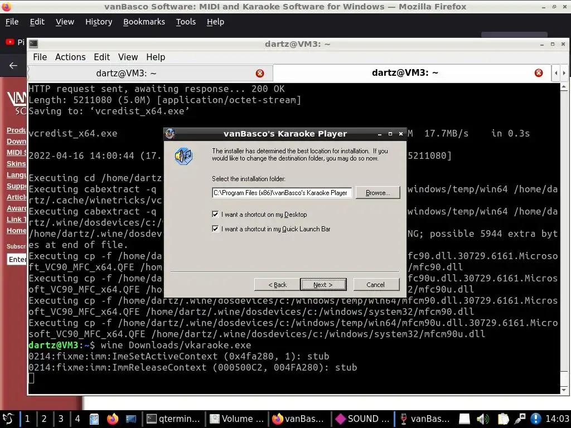Activate the Volume taskbar entry

237,419
